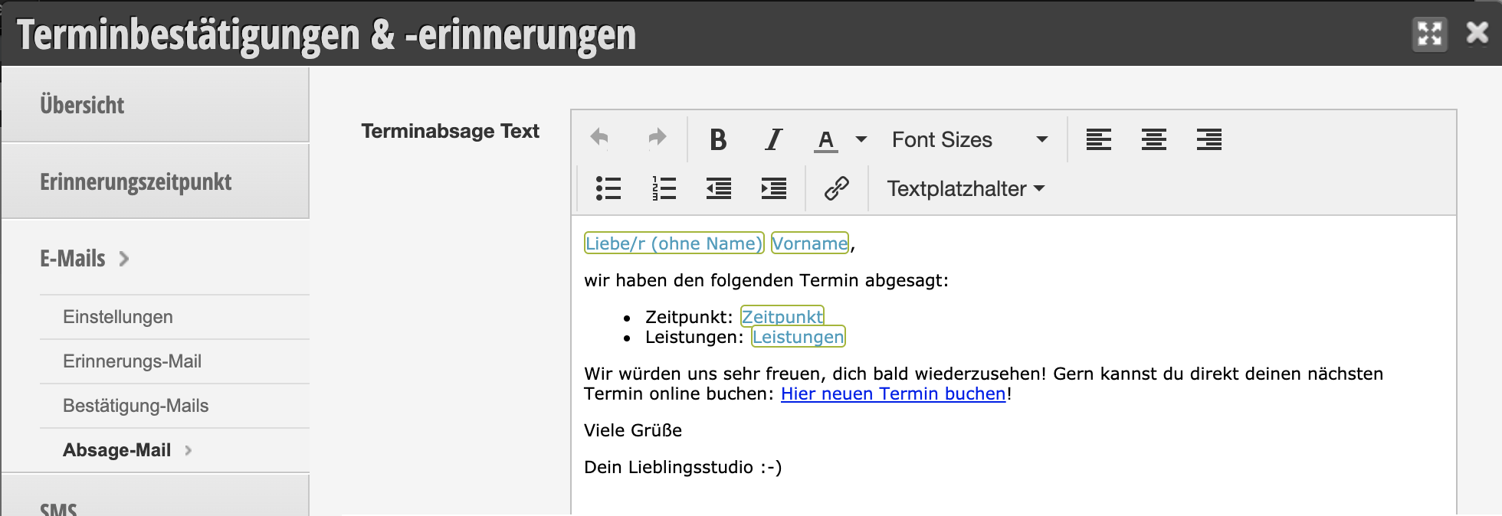Increase the indent

pos(774,188)
